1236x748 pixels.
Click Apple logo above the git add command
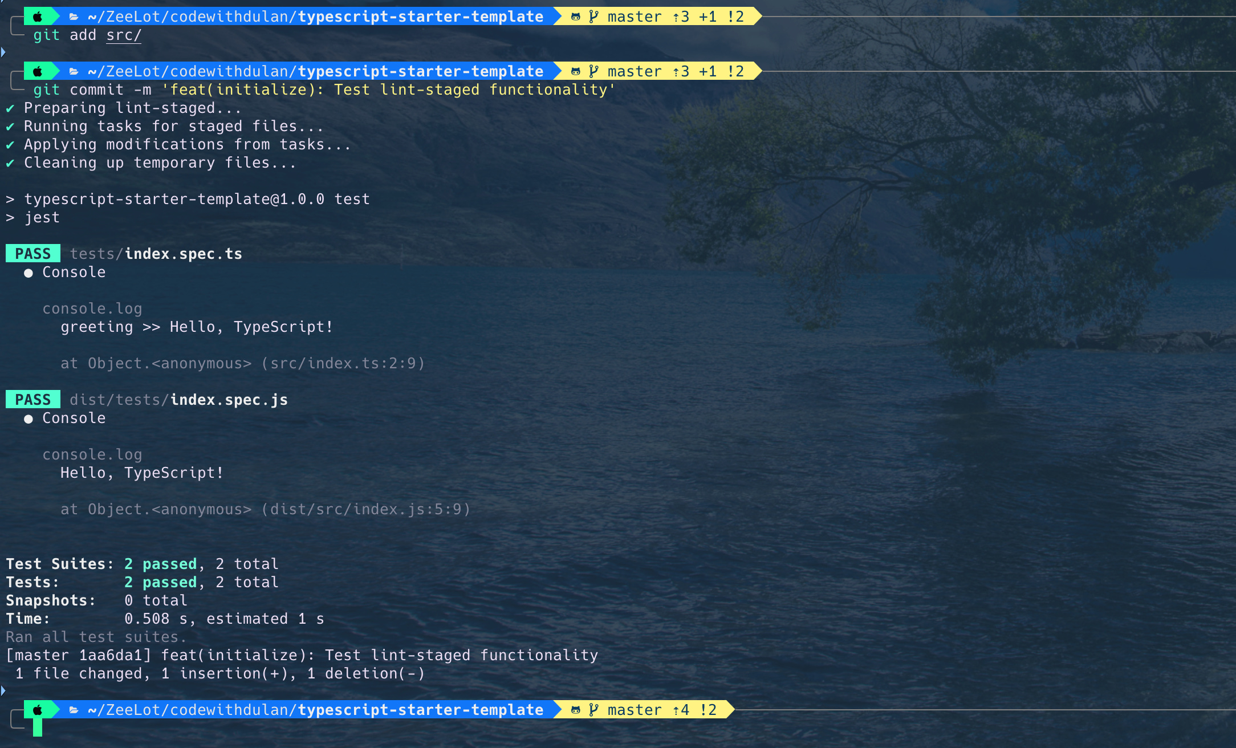click(38, 17)
